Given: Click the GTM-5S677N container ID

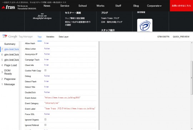Looking at the screenshot, I should tap(163, 37).
